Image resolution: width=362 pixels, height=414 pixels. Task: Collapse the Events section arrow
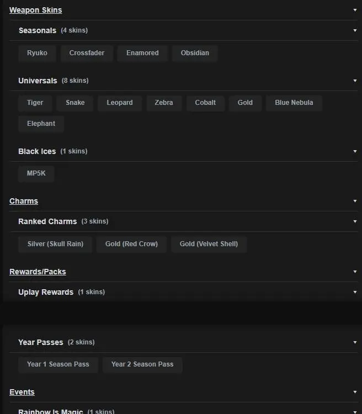[x=355, y=392]
